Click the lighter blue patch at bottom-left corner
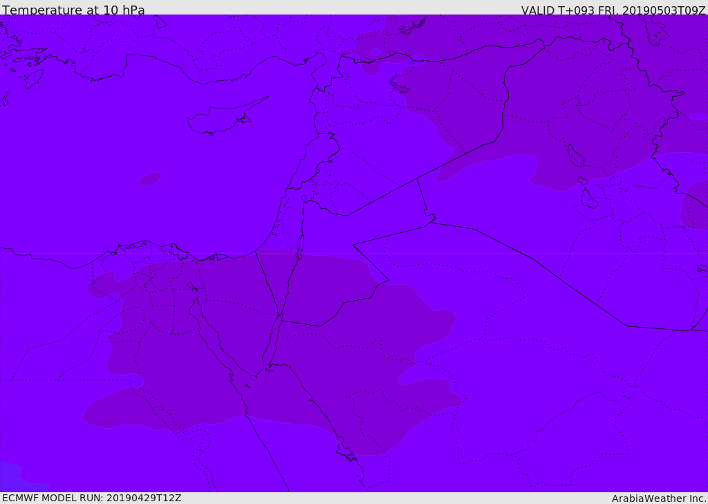The image size is (708, 504). (18, 478)
